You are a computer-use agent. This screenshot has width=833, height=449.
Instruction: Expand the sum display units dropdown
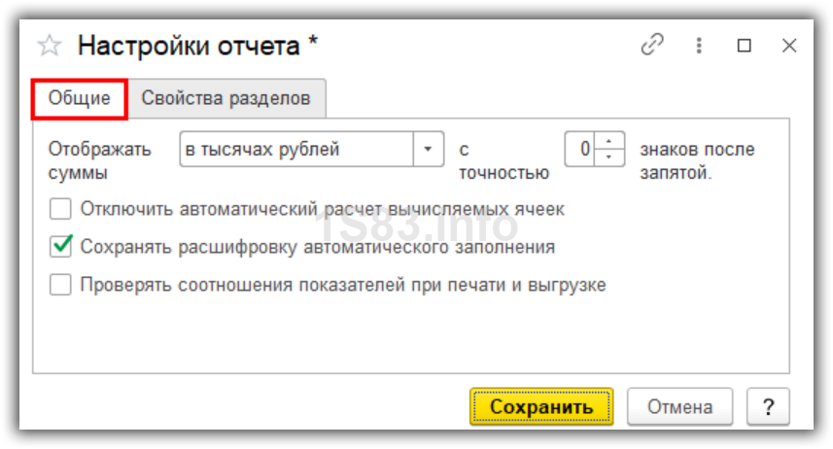429,150
